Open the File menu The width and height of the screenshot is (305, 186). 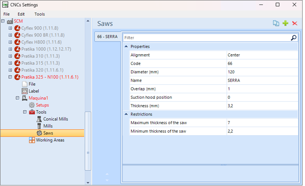pos(6,14)
